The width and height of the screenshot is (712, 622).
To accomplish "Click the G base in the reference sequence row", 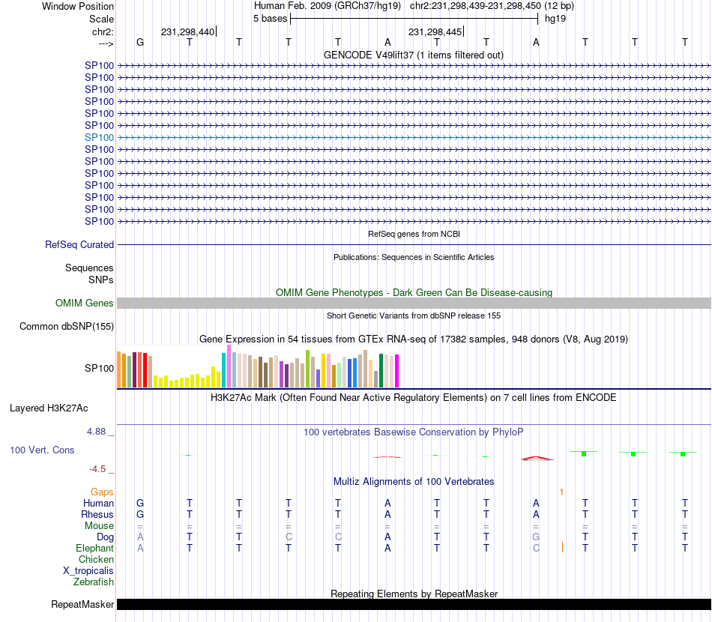I will [x=140, y=42].
